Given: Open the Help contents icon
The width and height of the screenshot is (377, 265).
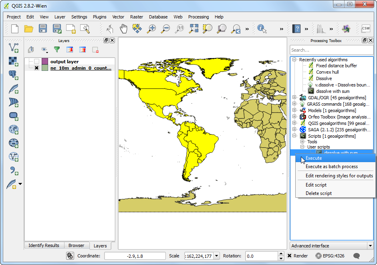Looking at the screenshot, I should (296, 29).
